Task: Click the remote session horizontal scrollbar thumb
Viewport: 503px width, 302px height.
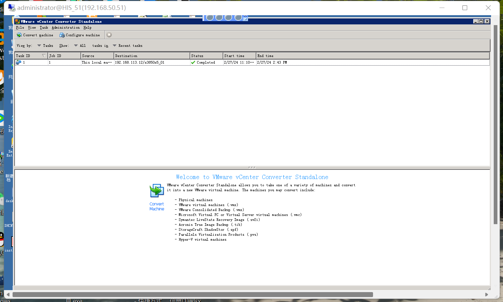Action: 192,294
